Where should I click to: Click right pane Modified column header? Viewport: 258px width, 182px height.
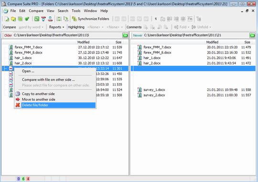pyautogui.click(x=222, y=42)
